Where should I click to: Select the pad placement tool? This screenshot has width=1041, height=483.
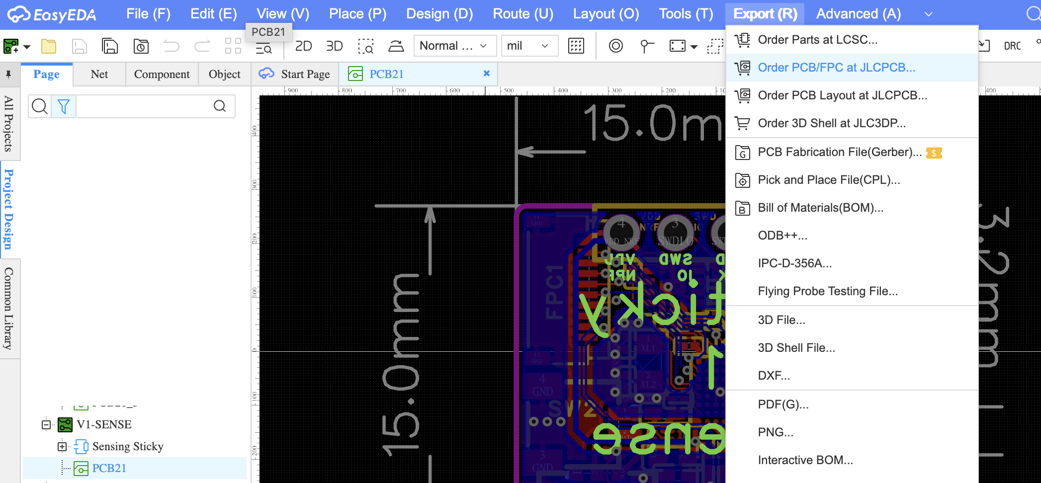pos(646,46)
